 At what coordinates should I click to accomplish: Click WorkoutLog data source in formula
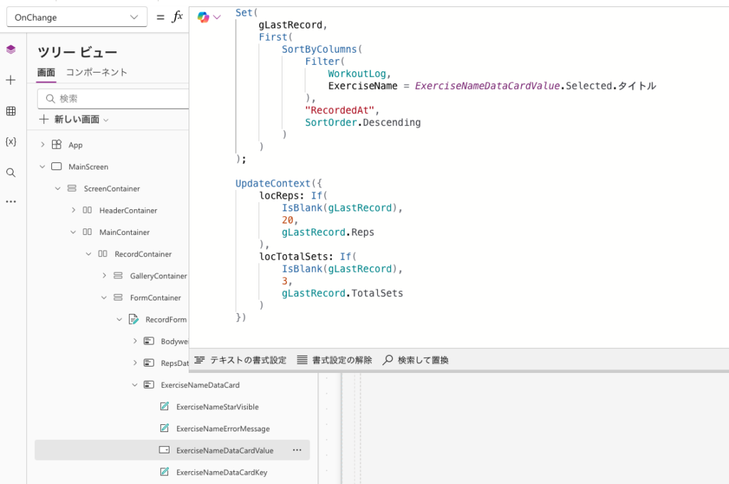[x=357, y=74]
